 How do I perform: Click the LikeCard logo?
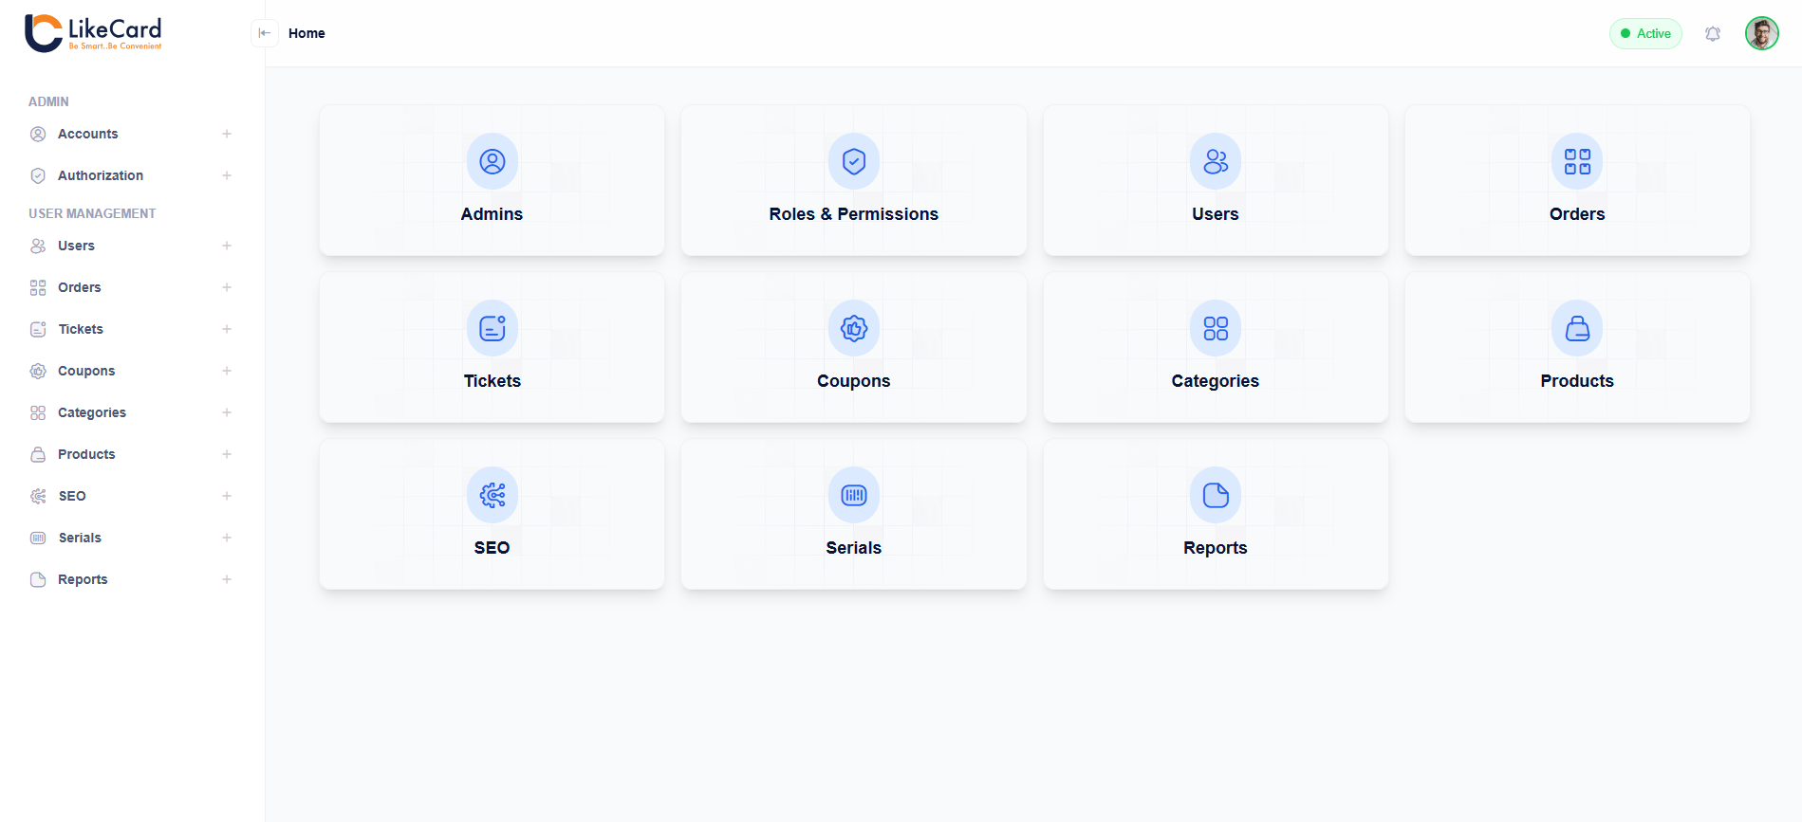93,33
